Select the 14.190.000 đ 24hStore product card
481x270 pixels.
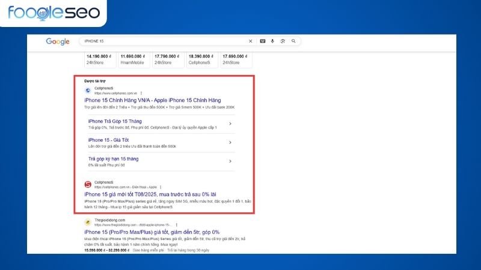pyautogui.click(x=100, y=59)
